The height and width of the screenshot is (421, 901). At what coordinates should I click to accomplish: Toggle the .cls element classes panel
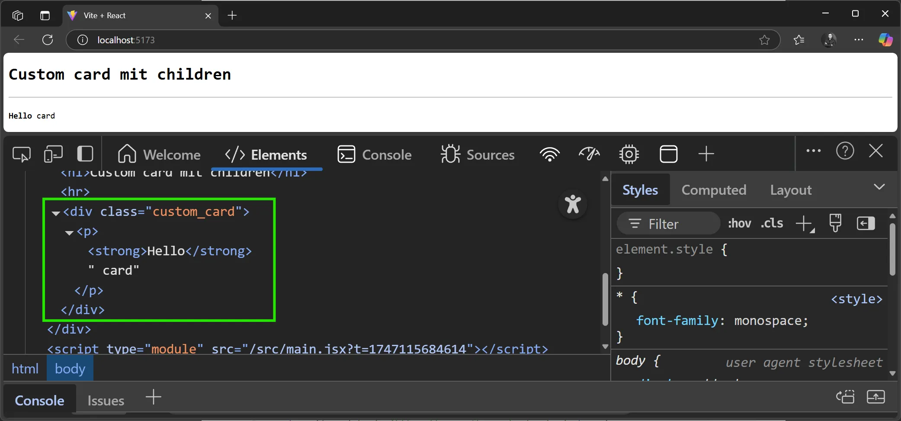772,223
